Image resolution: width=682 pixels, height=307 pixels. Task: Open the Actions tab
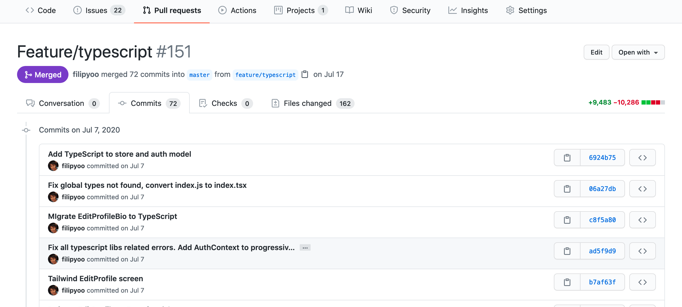pyautogui.click(x=237, y=10)
